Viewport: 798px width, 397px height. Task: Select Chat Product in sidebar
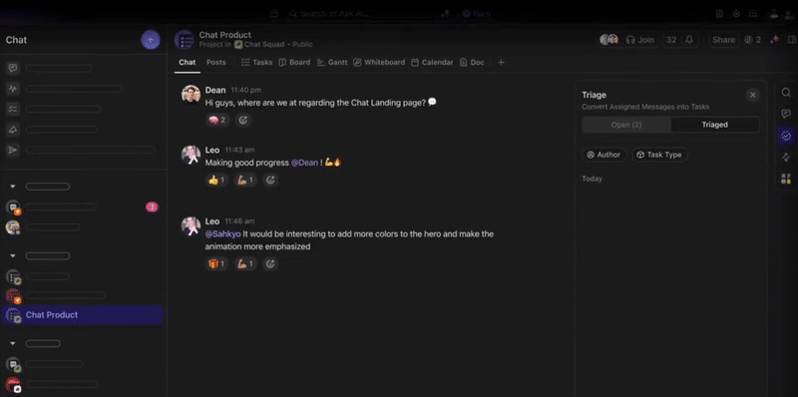(x=82, y=315)
